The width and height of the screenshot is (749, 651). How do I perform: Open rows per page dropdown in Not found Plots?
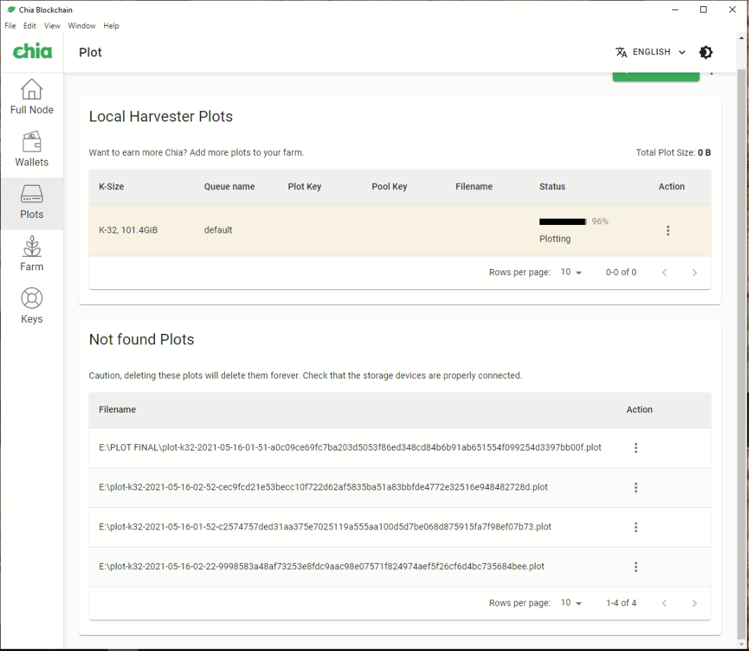click(x=572, y=603)
